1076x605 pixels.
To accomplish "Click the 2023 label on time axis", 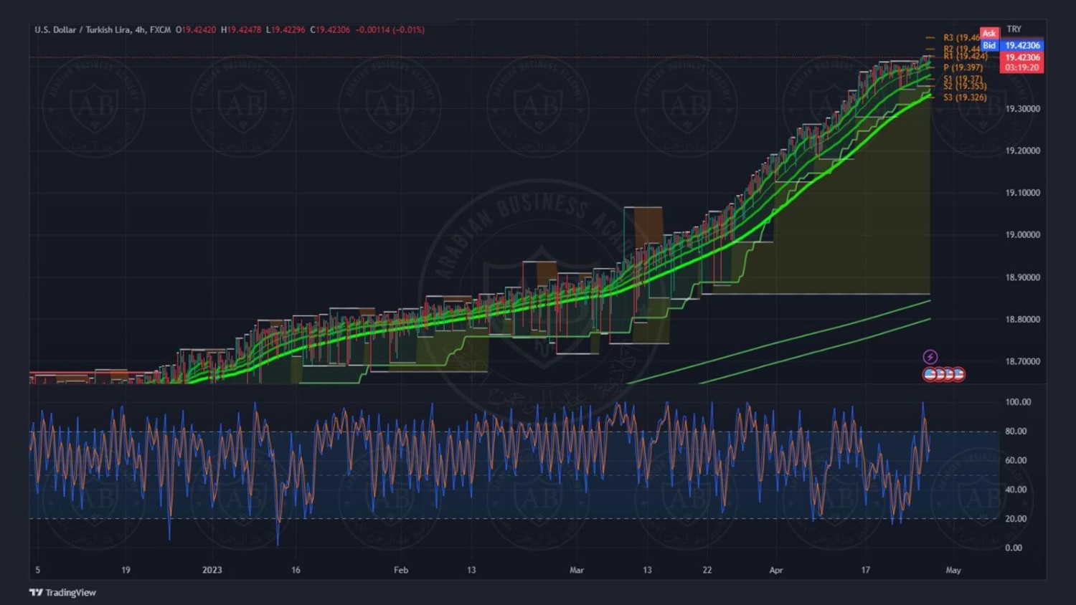I will (x=212, y=571).
